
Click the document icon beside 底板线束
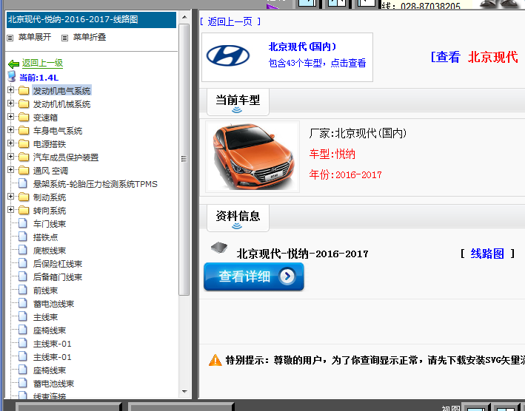click(23, 250)
